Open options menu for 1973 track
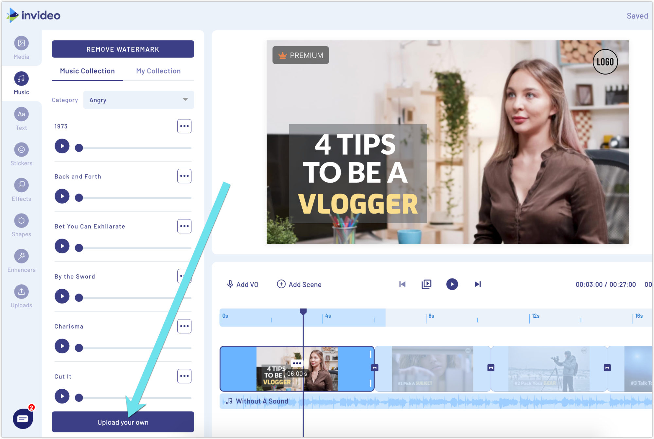 pos(184,126)
